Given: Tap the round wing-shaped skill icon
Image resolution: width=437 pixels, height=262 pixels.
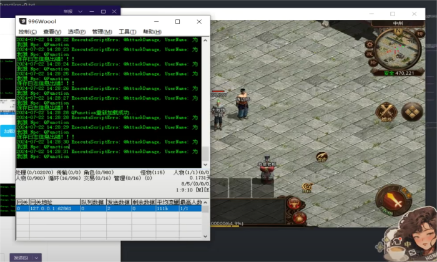Looking at the screenshot, I should coord(386,113).
